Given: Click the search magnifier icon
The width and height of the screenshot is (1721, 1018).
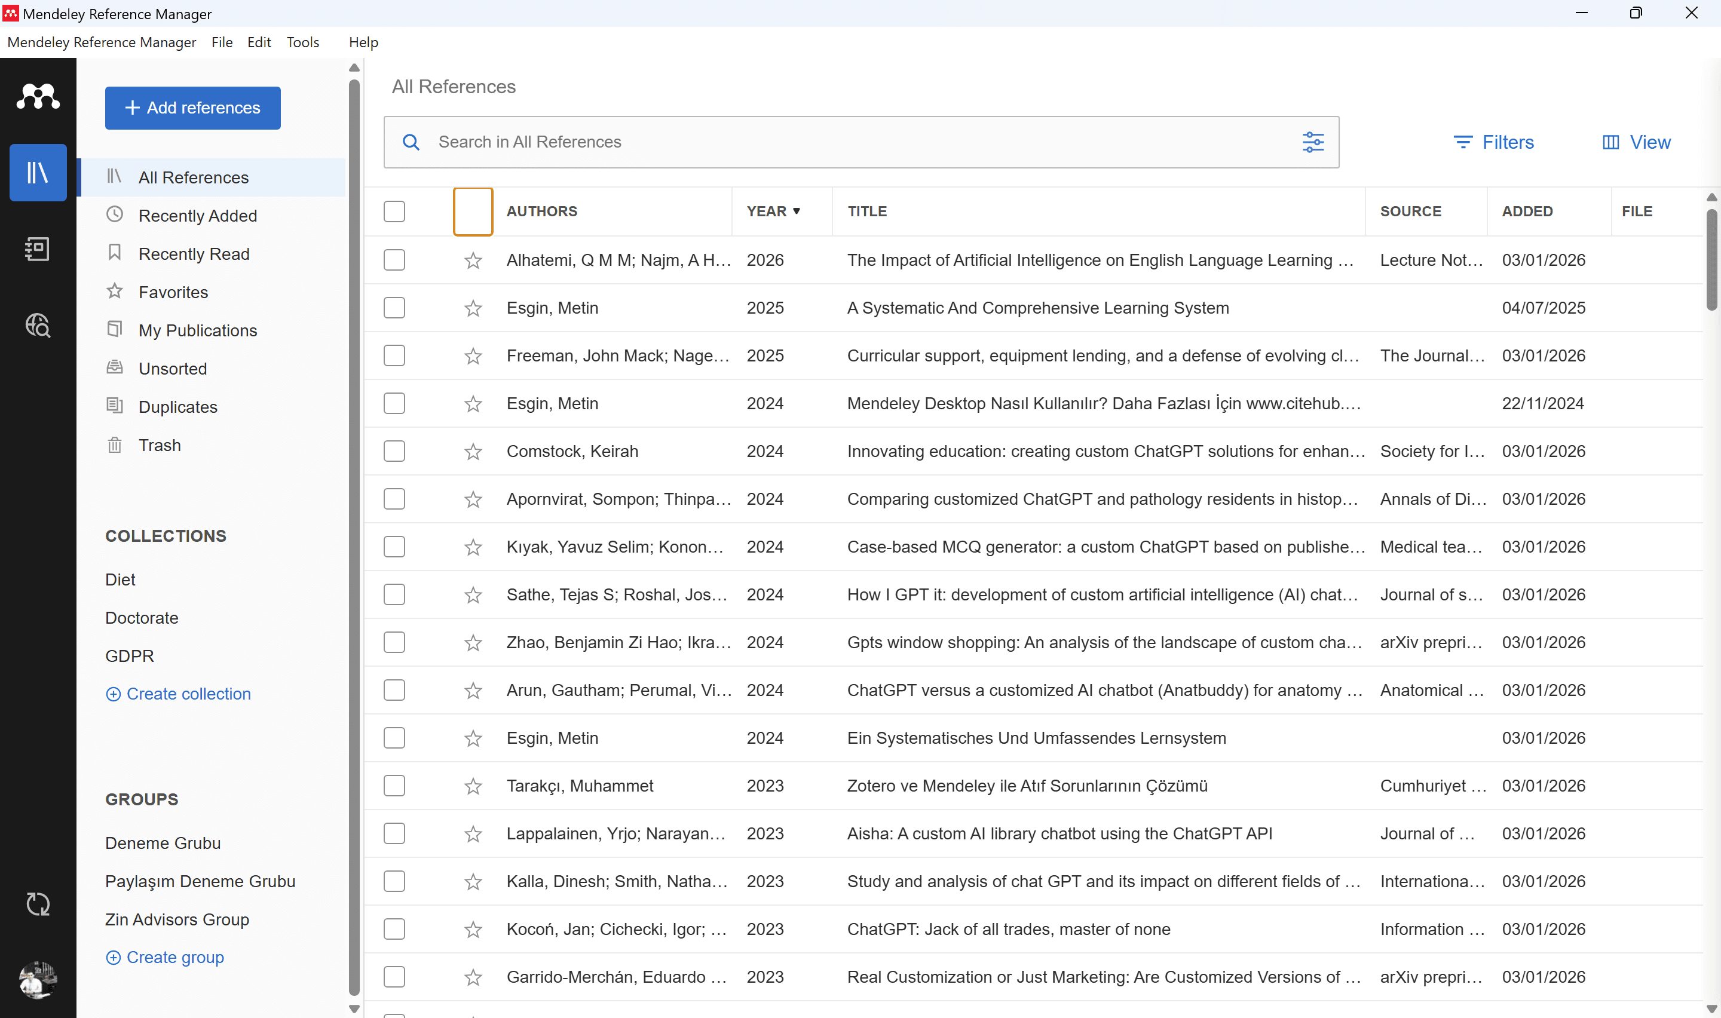Looking at the screenshot, I should [411, 142].
